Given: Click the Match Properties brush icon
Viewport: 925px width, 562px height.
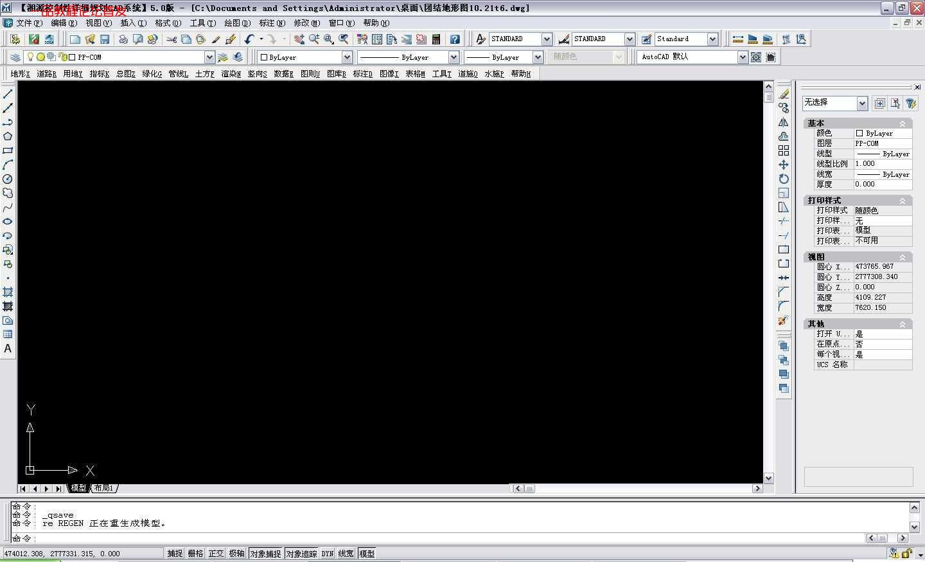Looking at the screenshot, I should tap(216, 39).
